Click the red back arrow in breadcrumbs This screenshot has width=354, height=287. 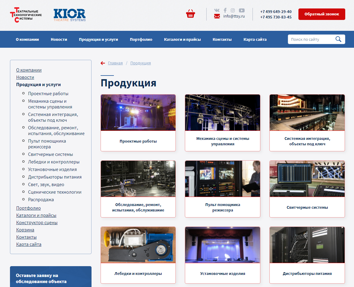click(x=103, y=63)
